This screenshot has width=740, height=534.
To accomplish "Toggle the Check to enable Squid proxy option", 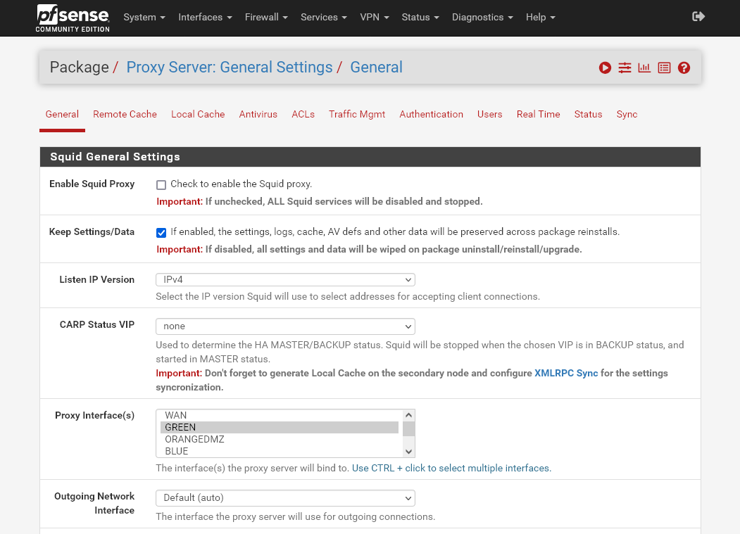I will click(161, 184).
